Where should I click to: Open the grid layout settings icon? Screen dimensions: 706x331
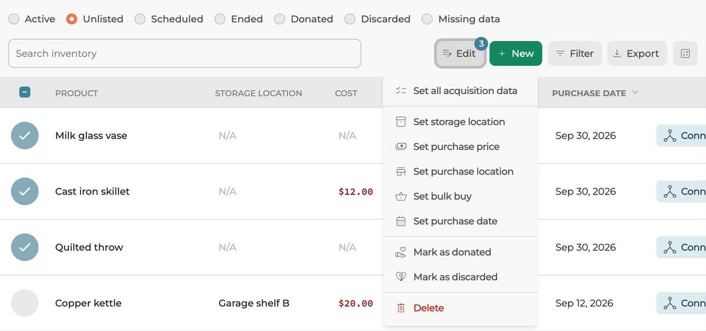click(685, 54)
